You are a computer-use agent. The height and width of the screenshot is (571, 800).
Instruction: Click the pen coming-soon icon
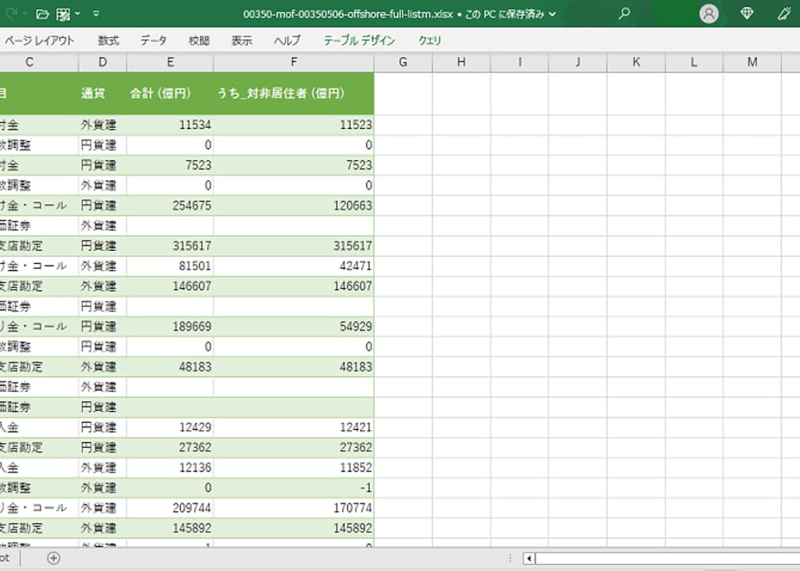click(784, 14)
